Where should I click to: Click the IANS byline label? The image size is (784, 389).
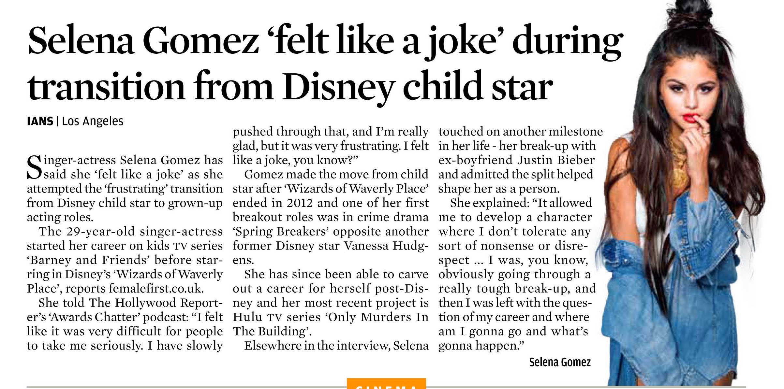coord(40,121)
